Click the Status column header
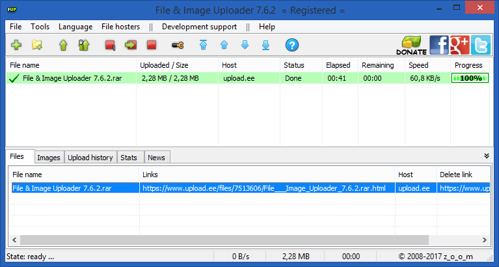Viewport: 499px width, 267px height. (x=301, y=65)
